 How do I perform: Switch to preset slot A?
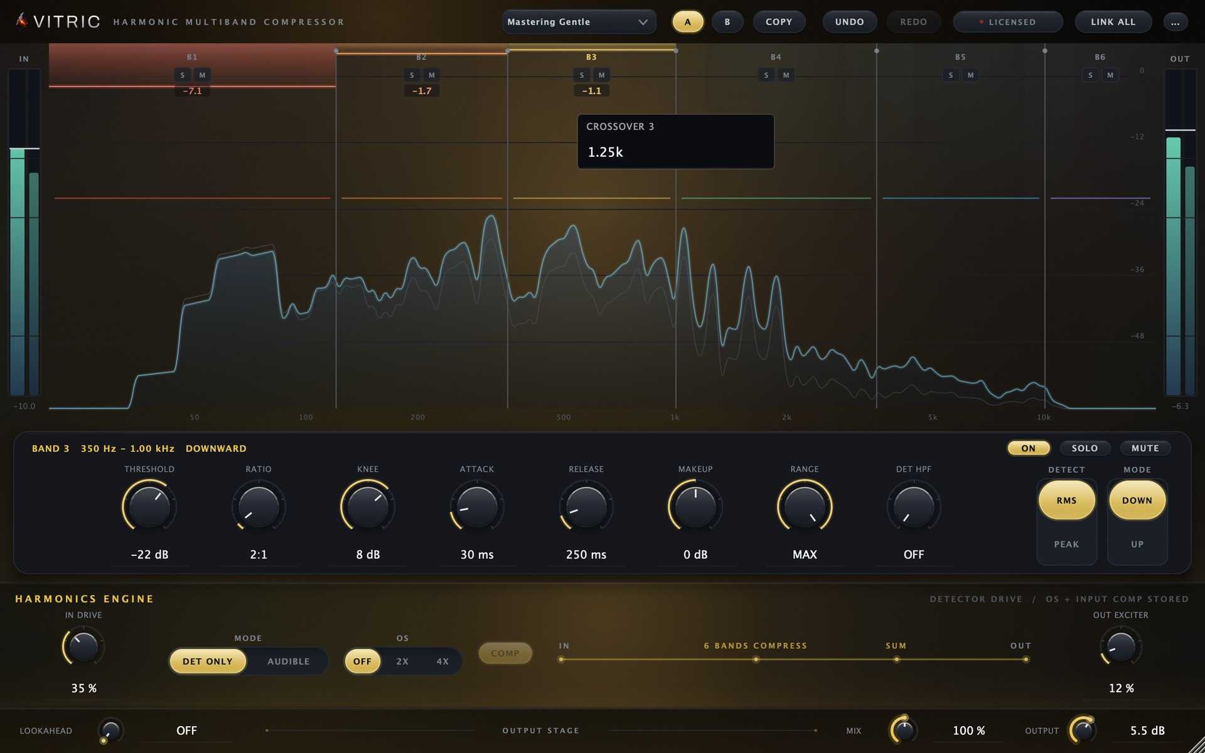(x=688, y=22)
